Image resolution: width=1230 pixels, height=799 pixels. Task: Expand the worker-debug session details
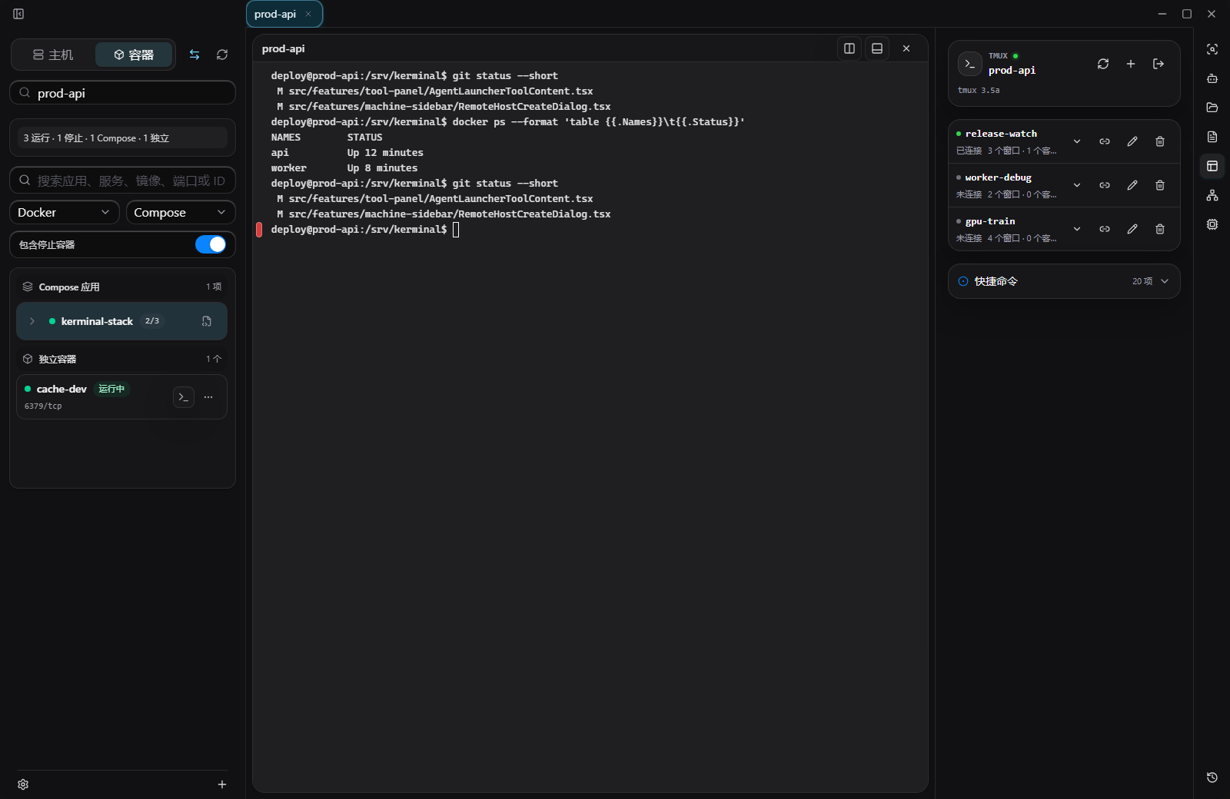pyautogui.click(x=1077, y=185)
